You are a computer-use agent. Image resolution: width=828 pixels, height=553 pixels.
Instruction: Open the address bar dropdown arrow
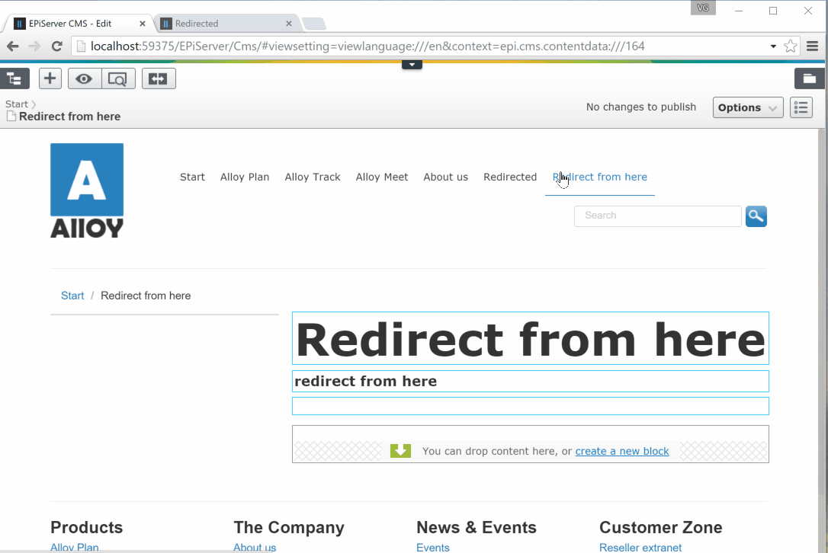(x=773, y=46)
